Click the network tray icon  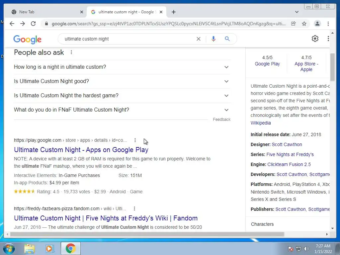pyautogui.click(x=298, y=249)
